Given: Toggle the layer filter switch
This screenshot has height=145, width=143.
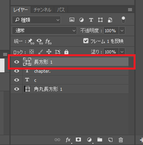Looking at the screenshot, I should (x=123, y=20).
